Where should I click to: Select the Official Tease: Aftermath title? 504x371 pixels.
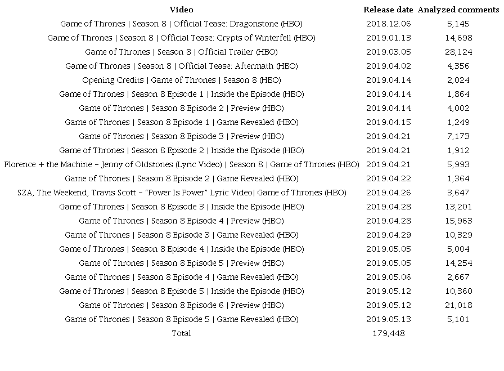[x=181, y=66]
